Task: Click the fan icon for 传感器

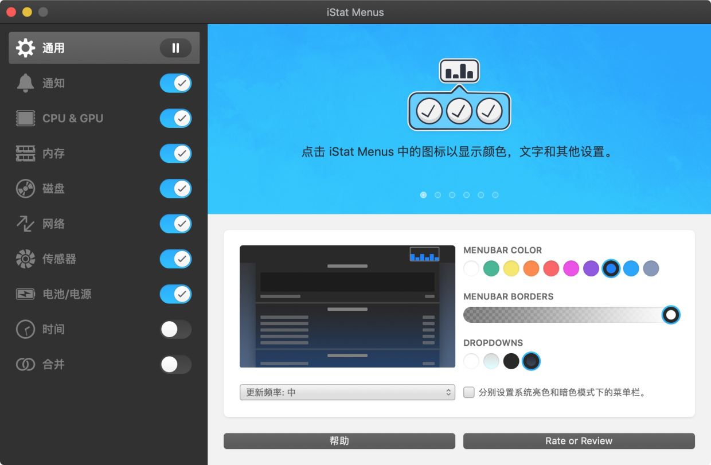Action: [x=25, y=259]
